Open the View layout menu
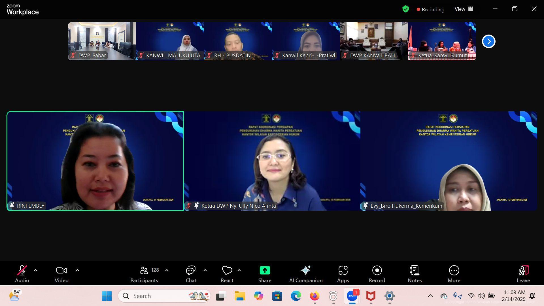The height and width of the screenshot is (306, 544). [464, 9]
